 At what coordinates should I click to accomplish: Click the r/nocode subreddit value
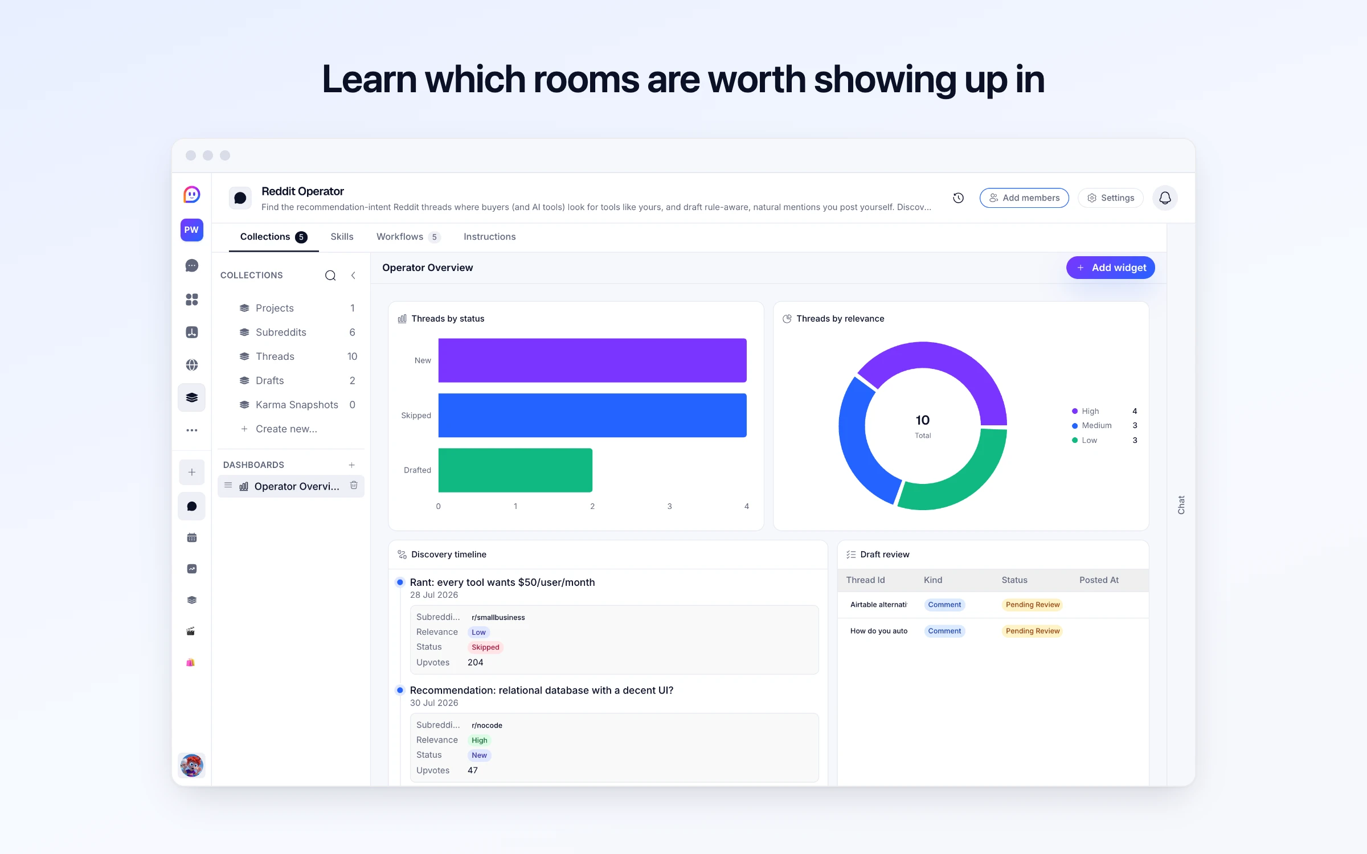point(486,725)
